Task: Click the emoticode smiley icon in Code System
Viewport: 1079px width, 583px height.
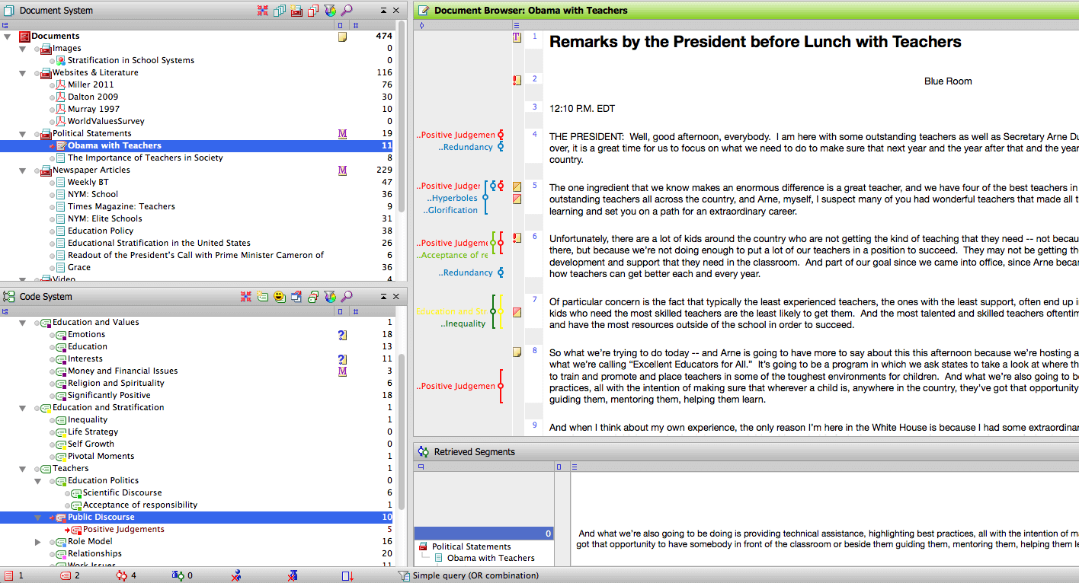Action: (x=280, y=297)
